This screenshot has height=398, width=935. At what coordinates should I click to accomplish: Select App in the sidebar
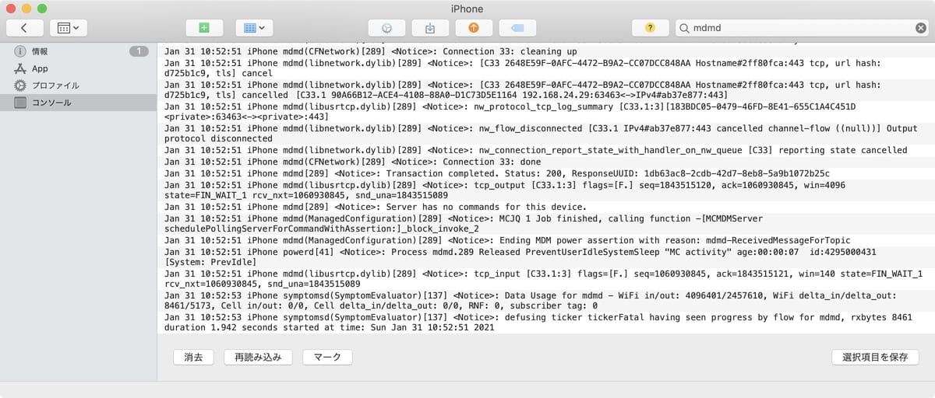point(78,68)
